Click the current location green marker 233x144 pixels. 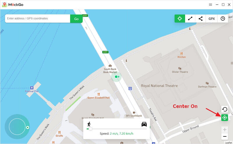coord(116,77)
